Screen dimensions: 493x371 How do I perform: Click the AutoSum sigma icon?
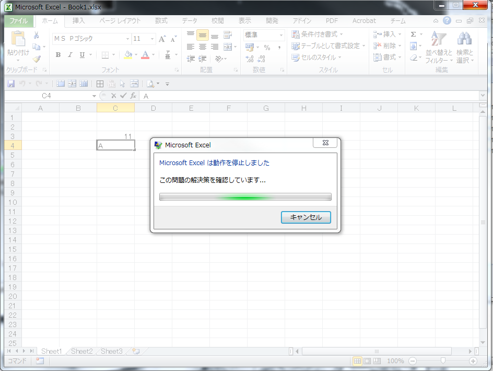point(414,34)
